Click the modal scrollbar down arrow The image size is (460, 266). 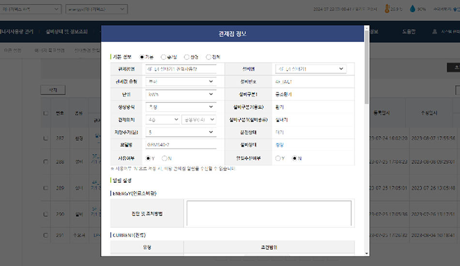pyautogui.click(x=367, y=253)
